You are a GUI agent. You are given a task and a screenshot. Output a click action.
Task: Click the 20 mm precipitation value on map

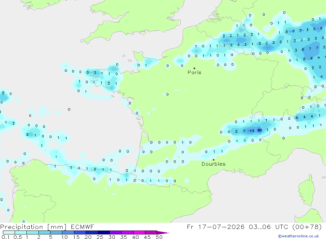259,130
